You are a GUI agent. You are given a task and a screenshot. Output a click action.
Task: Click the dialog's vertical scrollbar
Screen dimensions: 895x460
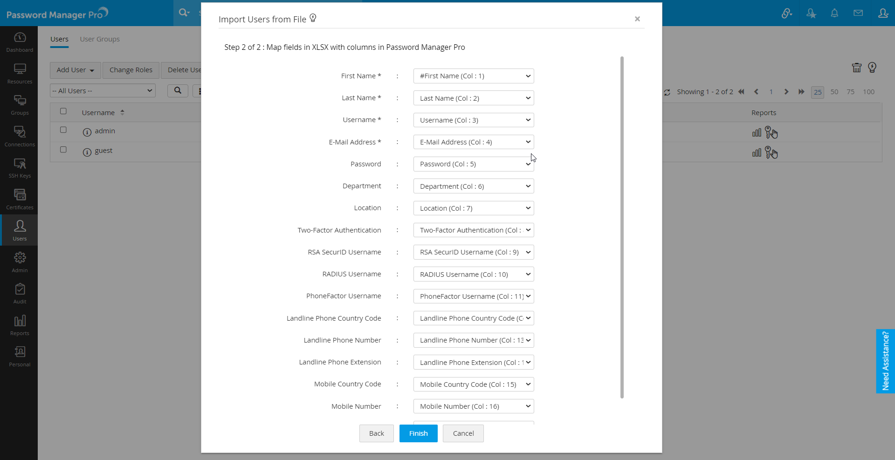pyautogui.click(x=622, y=227)
